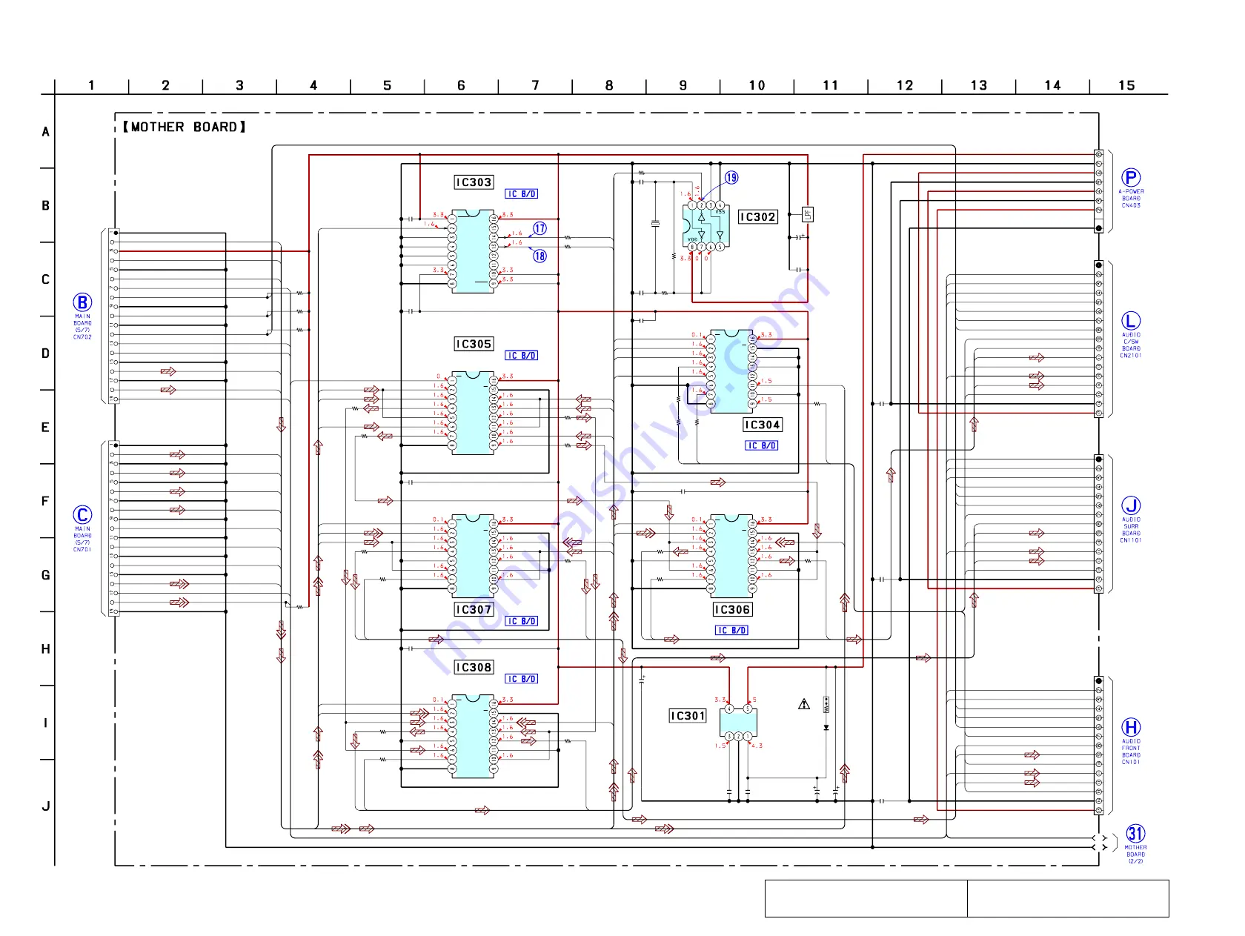Click the circled 19 test point marker
The width and height of the screenshot is (1245, 936).
click(x=731, y=178)
